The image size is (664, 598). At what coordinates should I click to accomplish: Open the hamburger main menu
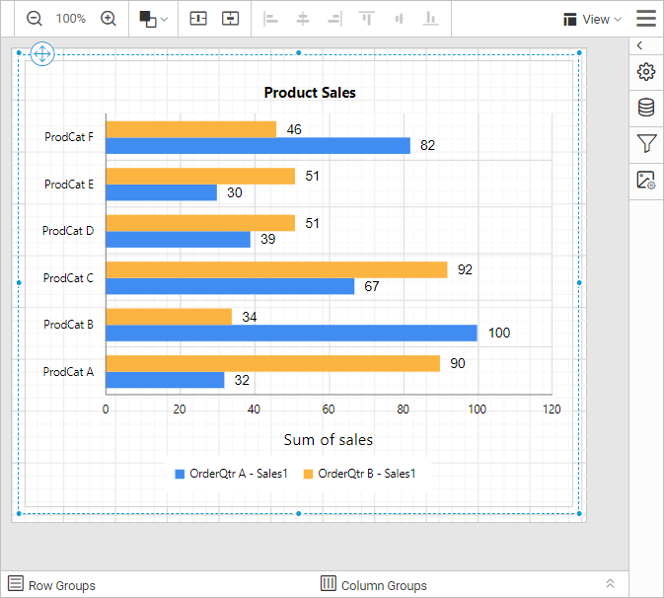pos(646,18)
